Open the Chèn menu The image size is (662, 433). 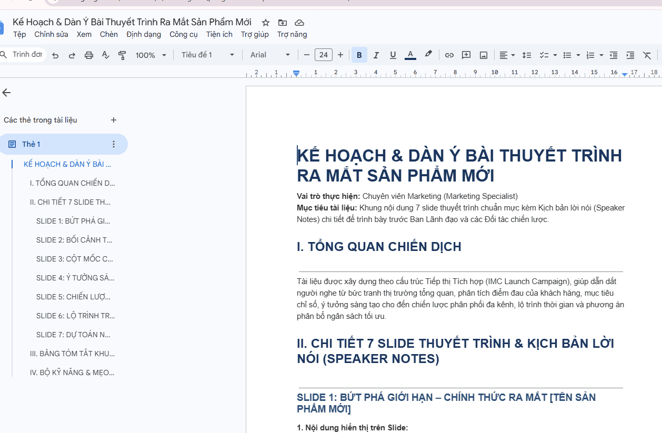click(109, 35)
